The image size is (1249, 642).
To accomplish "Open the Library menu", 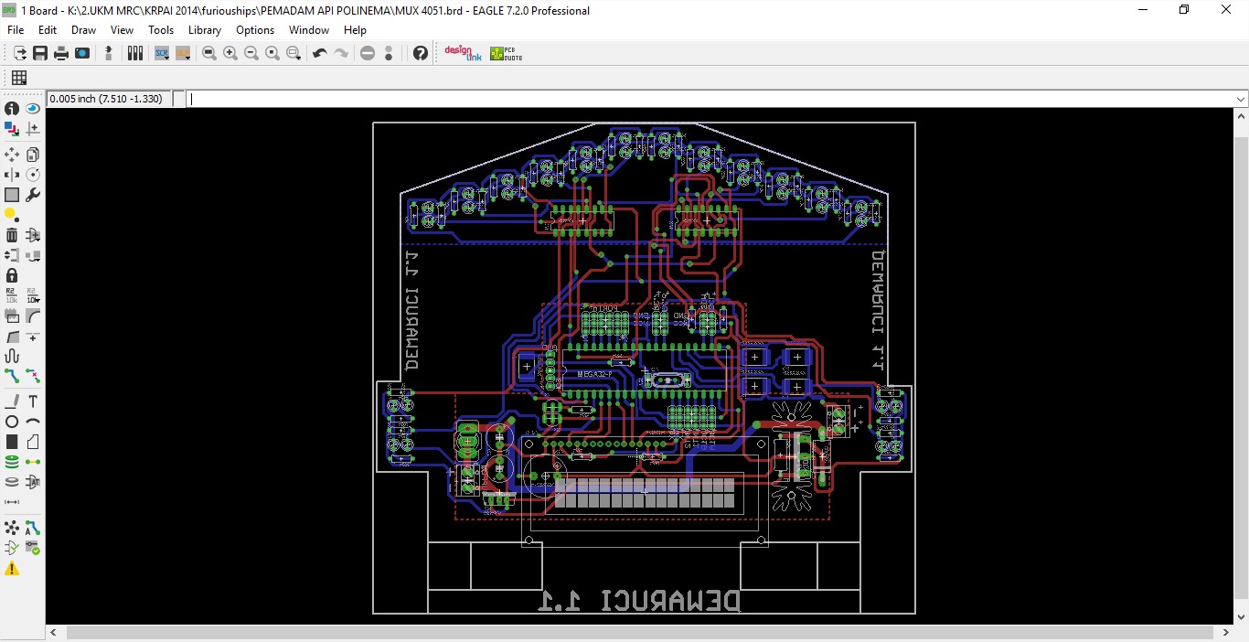I will pos(205,29).
